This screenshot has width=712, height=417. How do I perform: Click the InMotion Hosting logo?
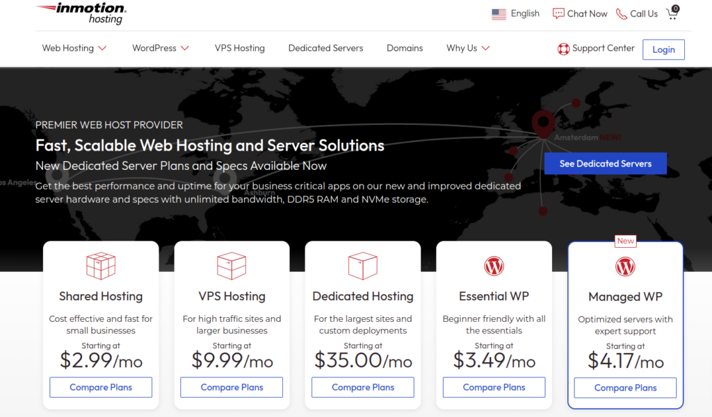tap(81, 14)
